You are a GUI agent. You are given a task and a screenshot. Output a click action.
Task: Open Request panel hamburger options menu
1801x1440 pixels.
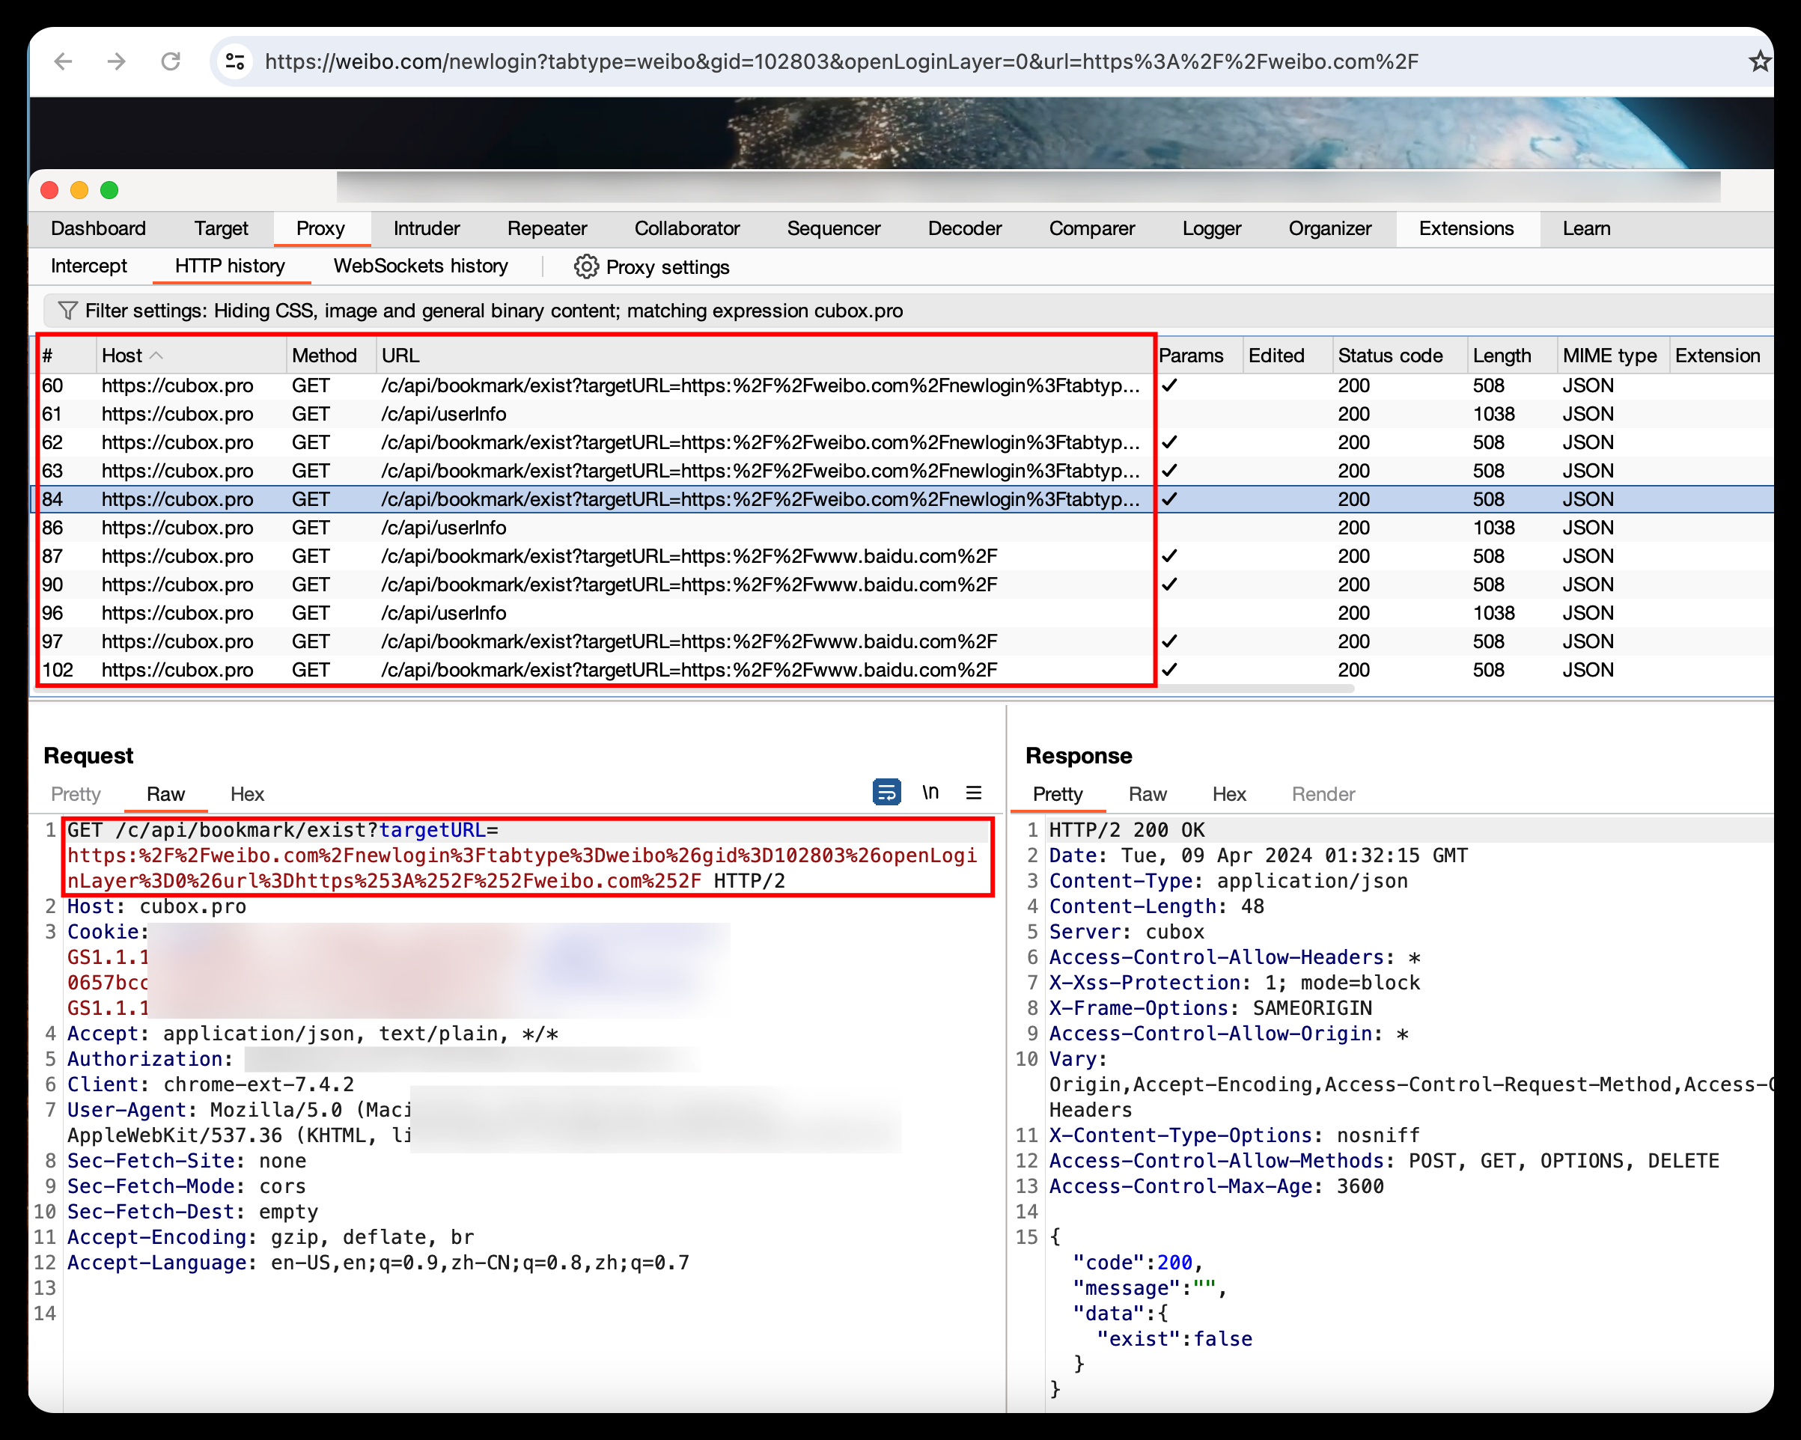(x=974, y=793)
